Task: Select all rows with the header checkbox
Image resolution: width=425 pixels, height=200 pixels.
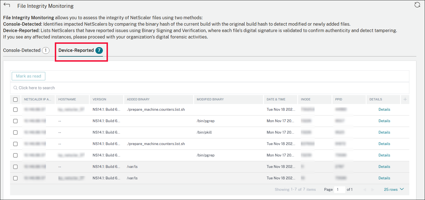Action: click(x=15, y=99)
